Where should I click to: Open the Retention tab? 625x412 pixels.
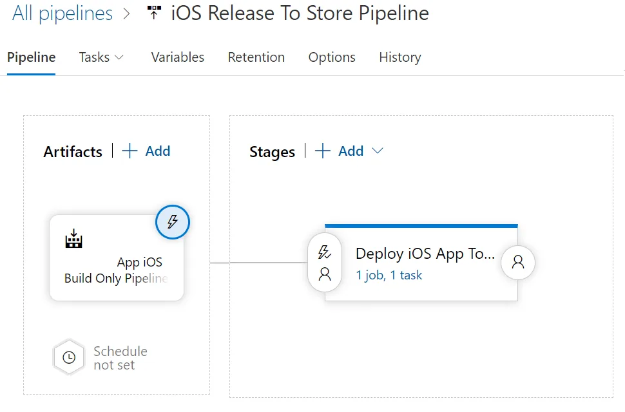click(256, 57)
